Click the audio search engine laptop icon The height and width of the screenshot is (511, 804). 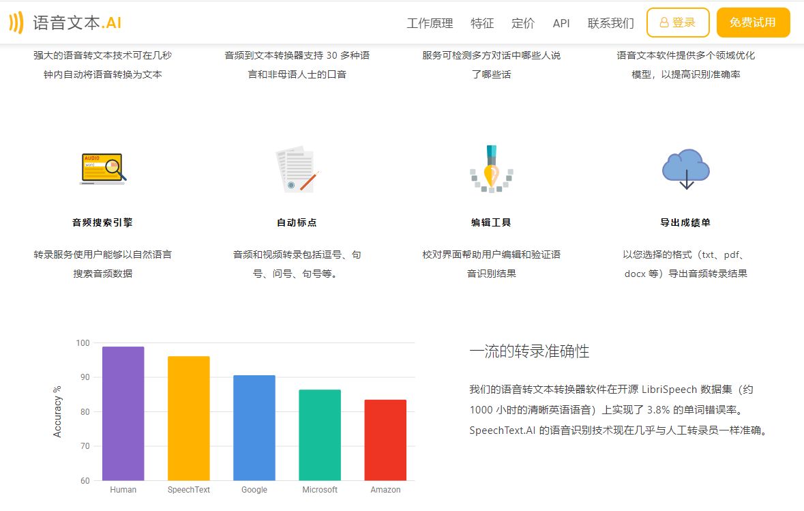pyautogui.click(x=103, y=169)
